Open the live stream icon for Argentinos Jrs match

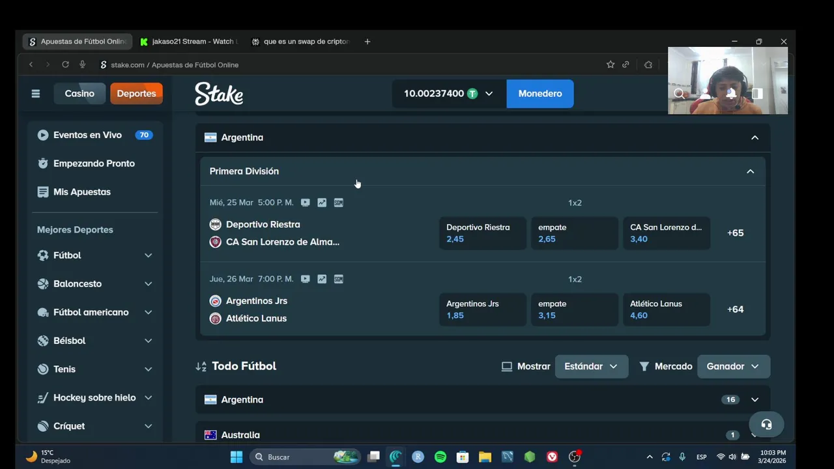coord(305,279)
